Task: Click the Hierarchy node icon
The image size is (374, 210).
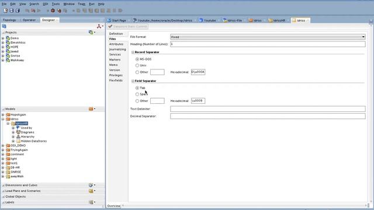Action: 18,136
